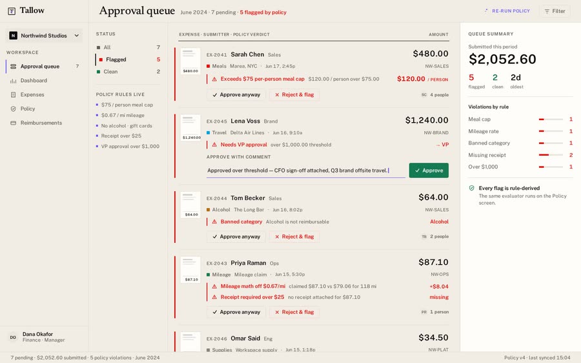Open the Filter dropdown button
This screenshot has height=363, width=581.
click(x=555, y=11)
